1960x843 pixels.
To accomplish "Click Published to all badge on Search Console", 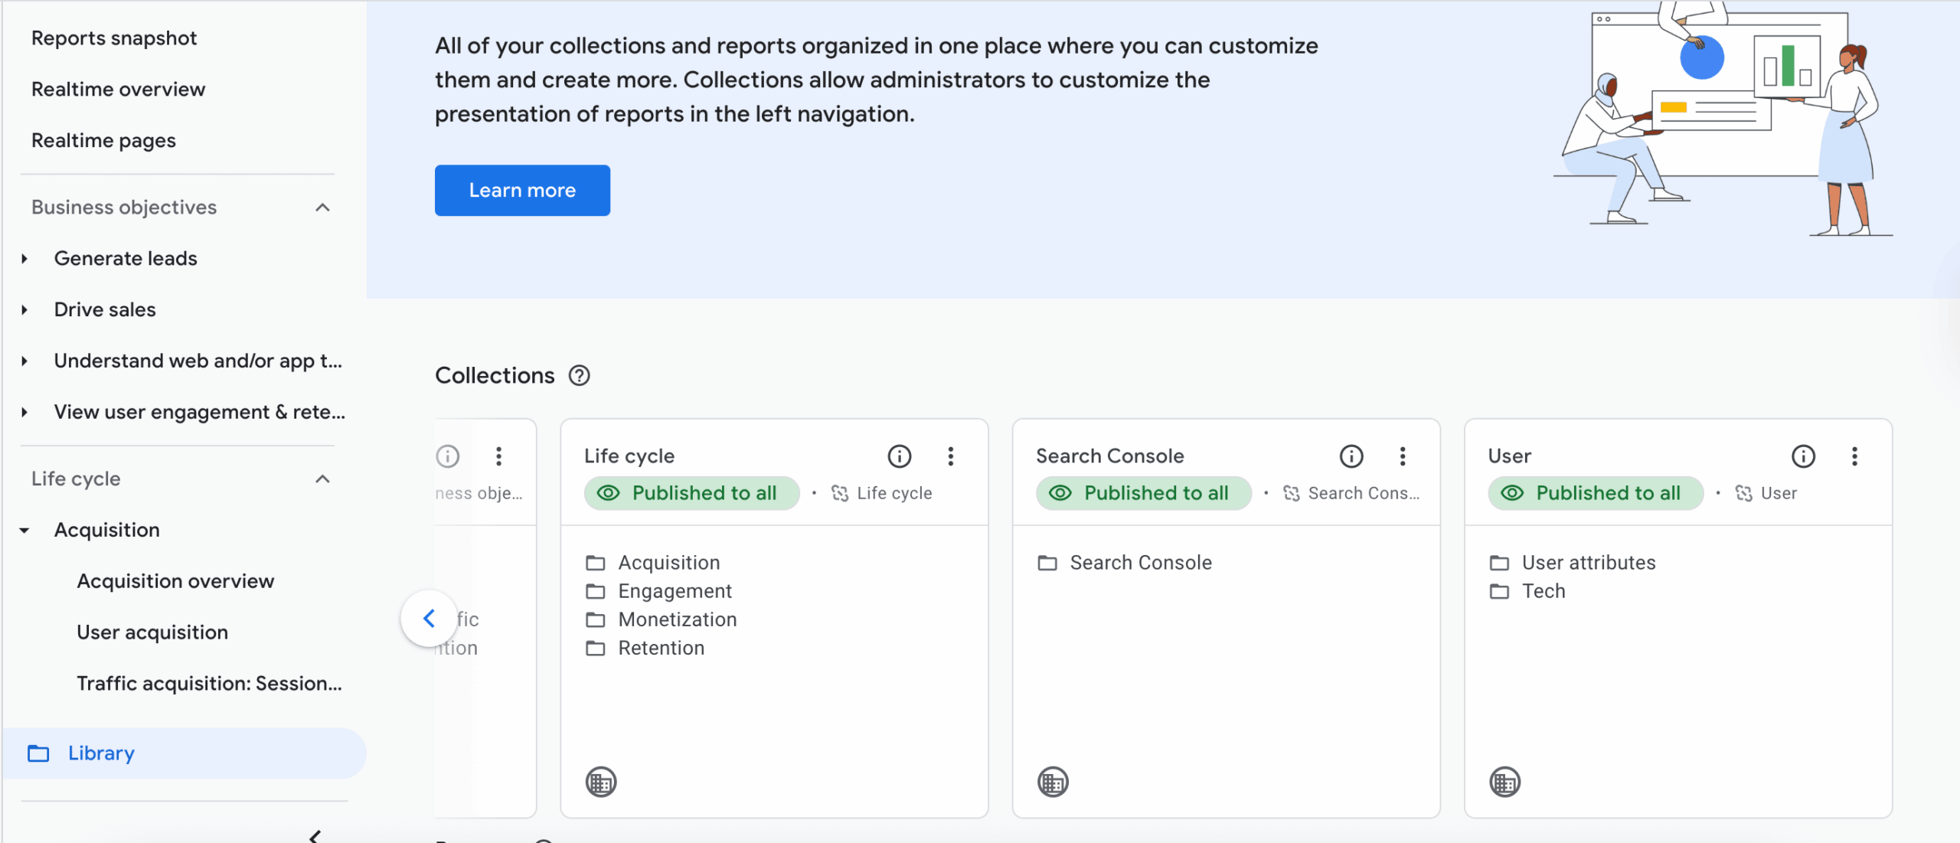I will (x=1143, y=493).
